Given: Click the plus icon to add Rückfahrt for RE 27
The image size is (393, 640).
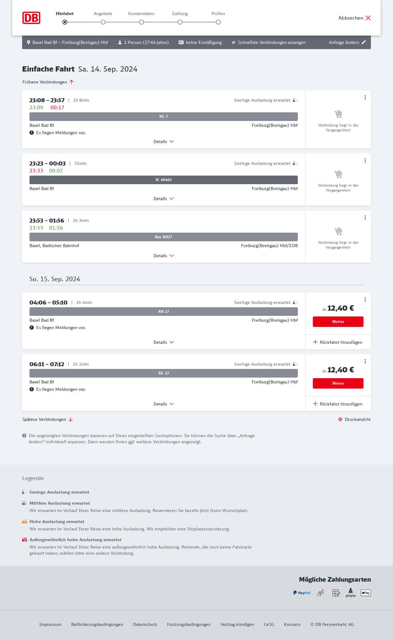Looking at the screenshot, I should point(315,404).
